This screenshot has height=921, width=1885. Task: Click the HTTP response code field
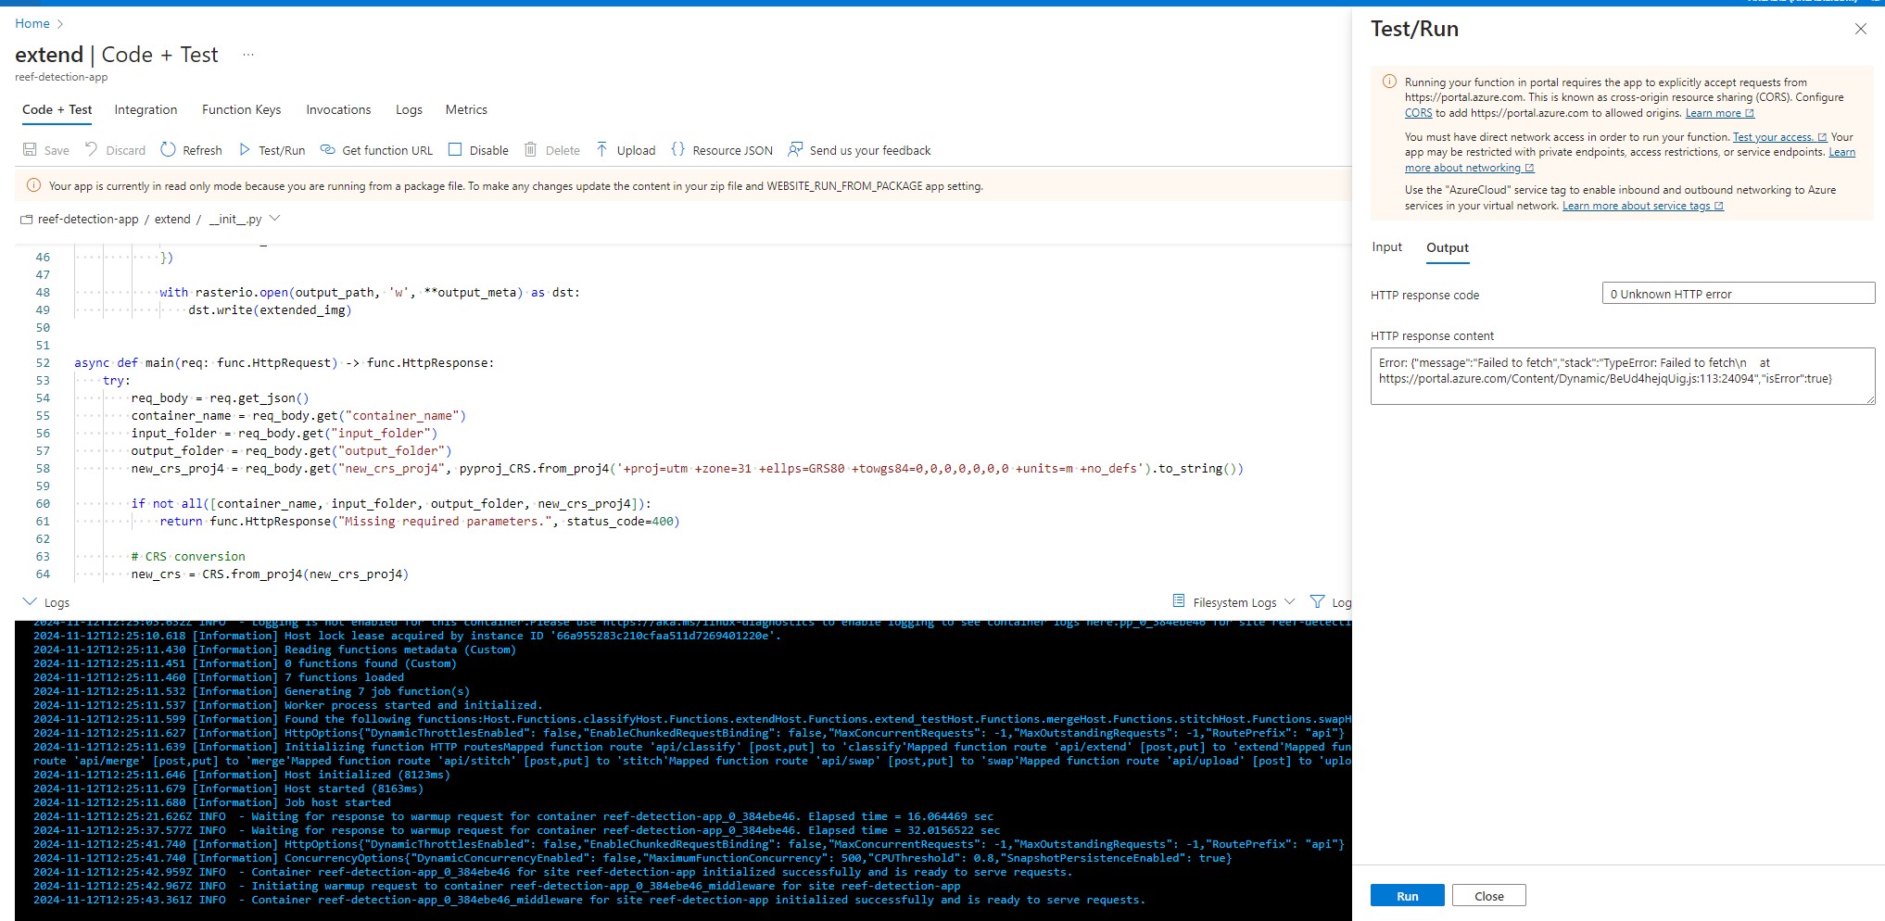1738,294
